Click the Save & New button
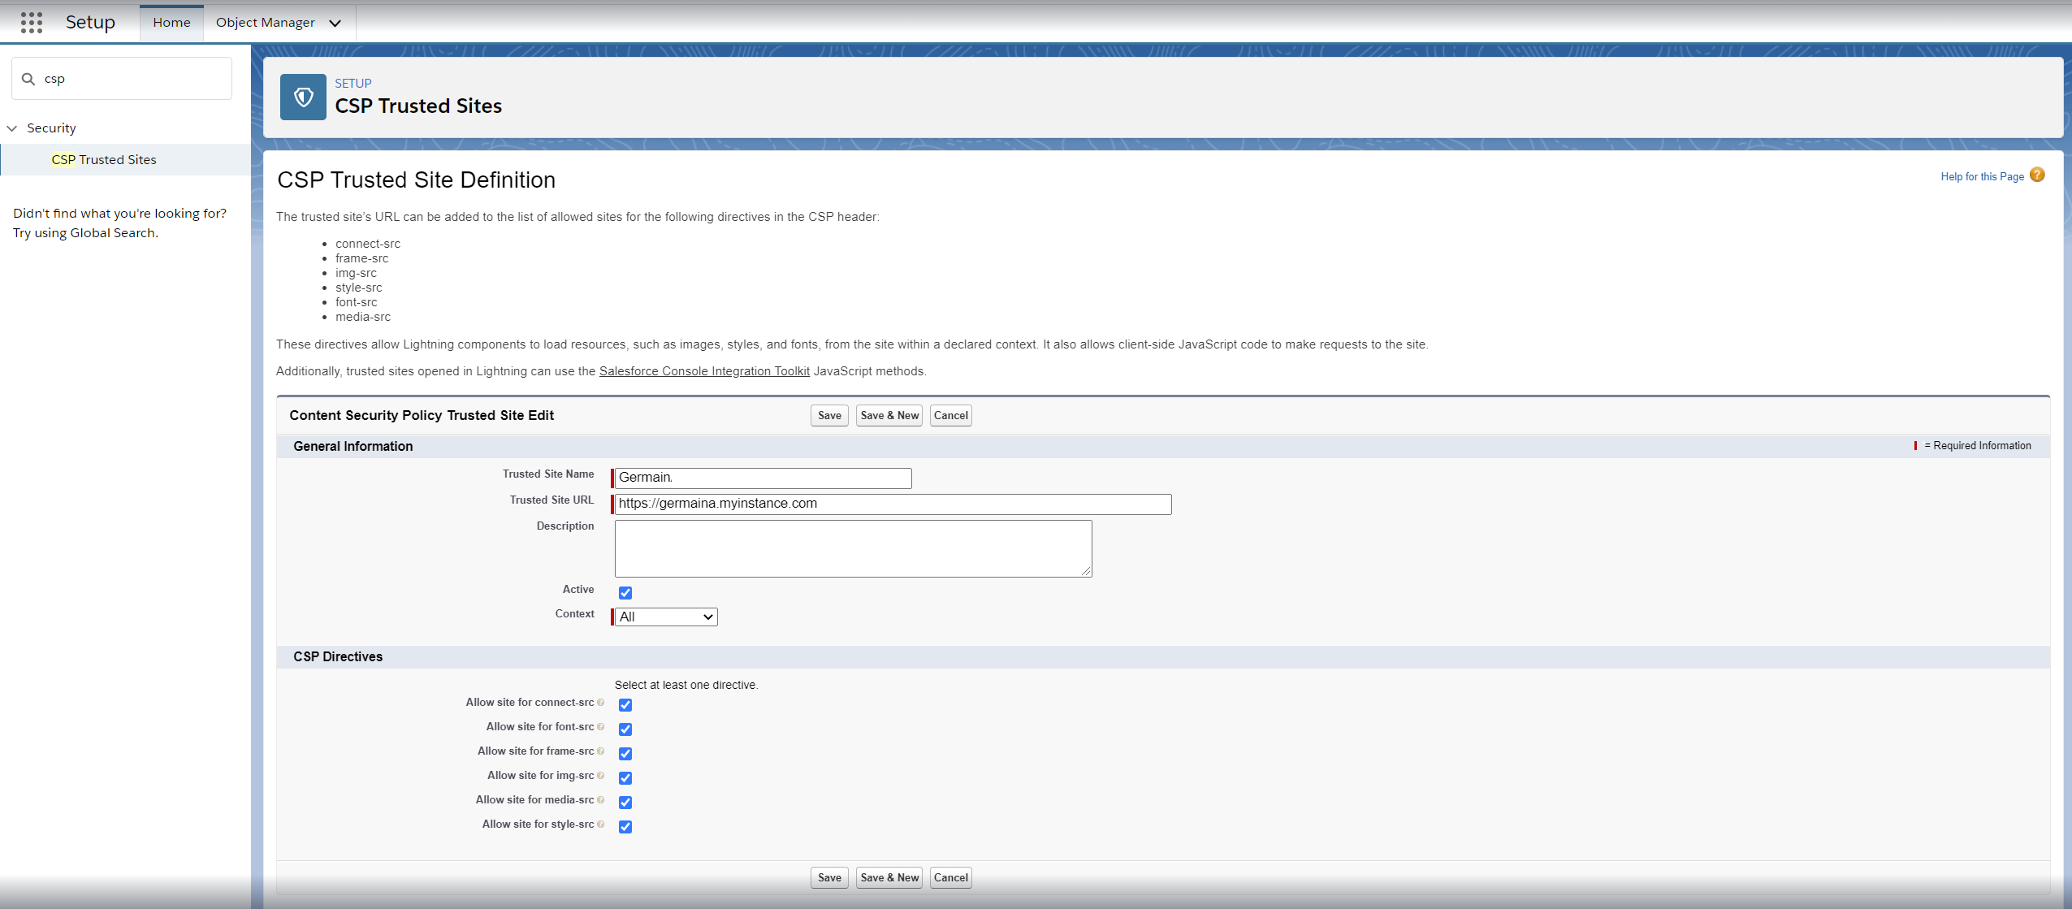The width and height of the screenshot is (2072, 909). tap(889, 415)
